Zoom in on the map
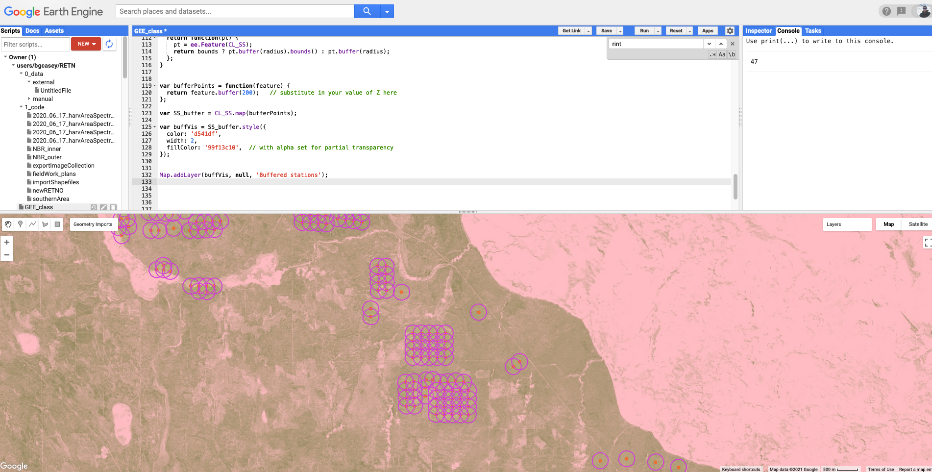 click(7, 242)
